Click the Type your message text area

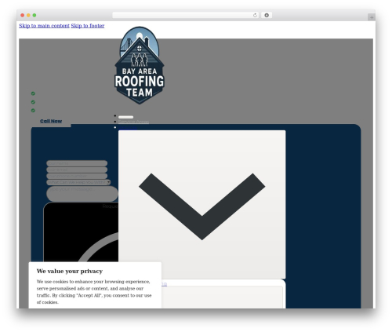point(82,193)
